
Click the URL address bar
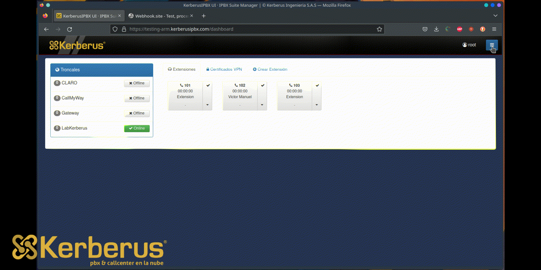click(x=247, y=29)
